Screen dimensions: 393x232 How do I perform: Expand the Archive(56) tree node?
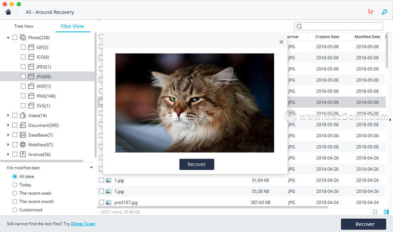pos(8,155)
